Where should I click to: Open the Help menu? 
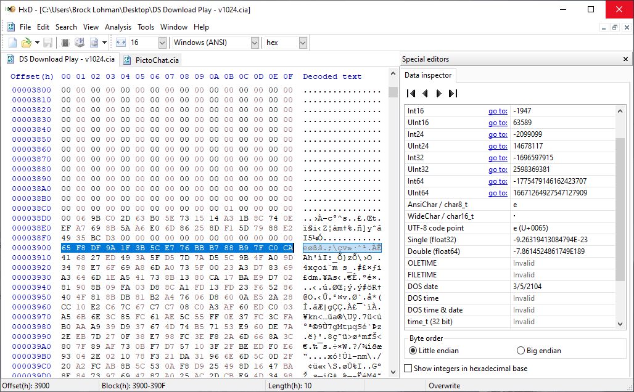(x=201, y=27)
